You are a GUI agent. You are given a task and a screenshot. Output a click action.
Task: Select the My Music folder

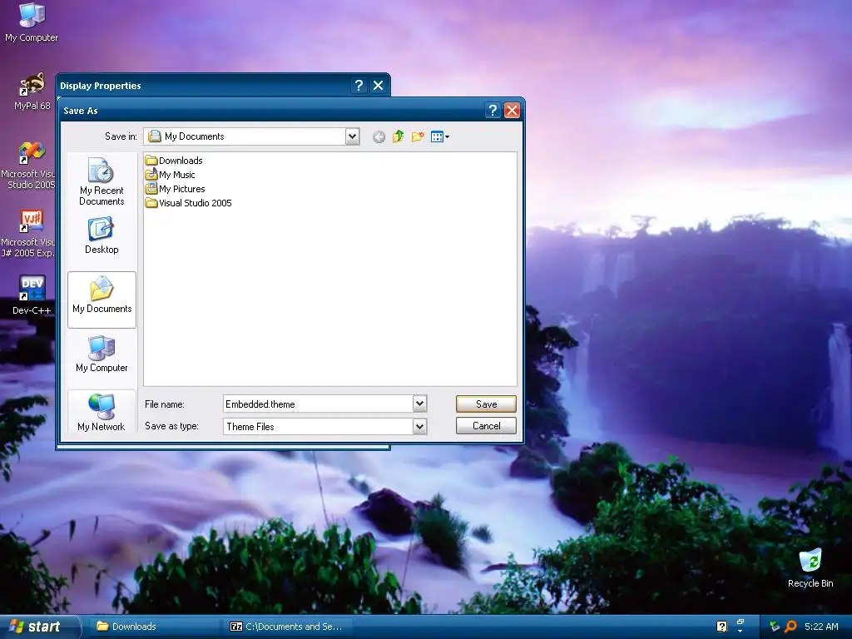[x=170, y=175]
